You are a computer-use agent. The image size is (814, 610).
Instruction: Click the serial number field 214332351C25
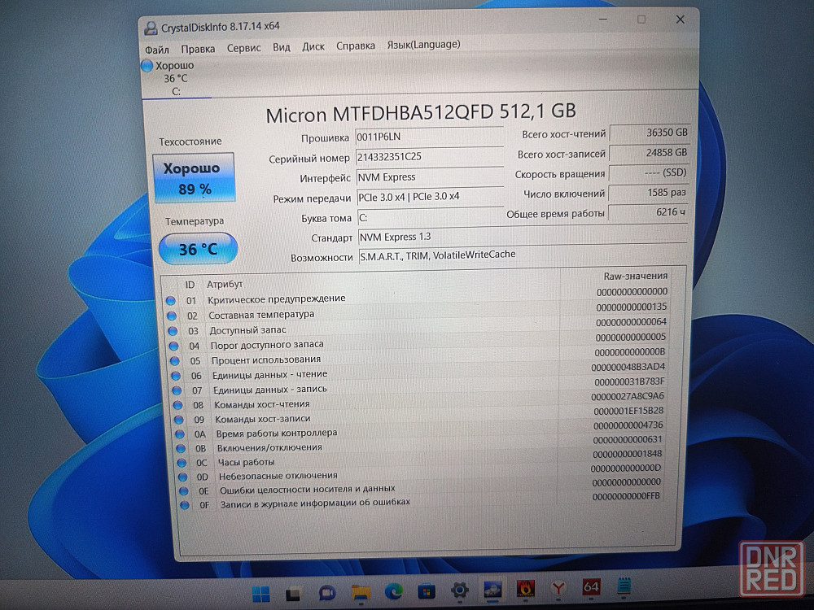point(430,156)
